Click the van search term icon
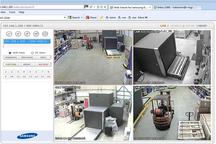Screen dimensions: 216x144 tap(119, 17)
